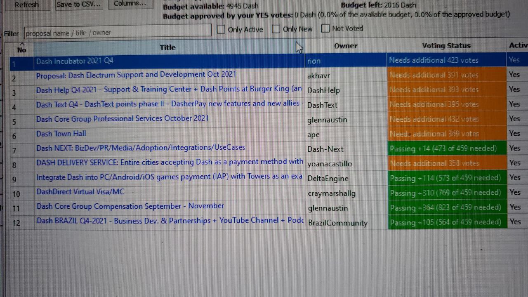Toggle the Not Voted checkbox
This screenshot has width=528, height=297.
(325, 28)
